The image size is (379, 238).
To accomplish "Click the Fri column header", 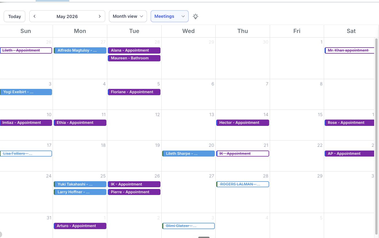I will pos(297,31).
